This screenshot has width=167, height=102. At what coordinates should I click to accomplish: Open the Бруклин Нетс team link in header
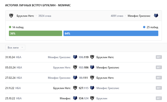pos(25,16)
